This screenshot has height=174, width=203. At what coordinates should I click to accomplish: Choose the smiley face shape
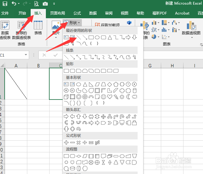point(104,97)
